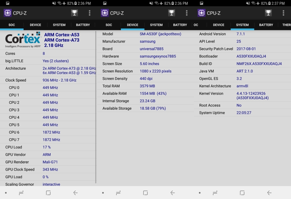
Task: Open the three-dot overflow menu on the SoC screen
Action: pyautogui.click(x=90, y=13)
